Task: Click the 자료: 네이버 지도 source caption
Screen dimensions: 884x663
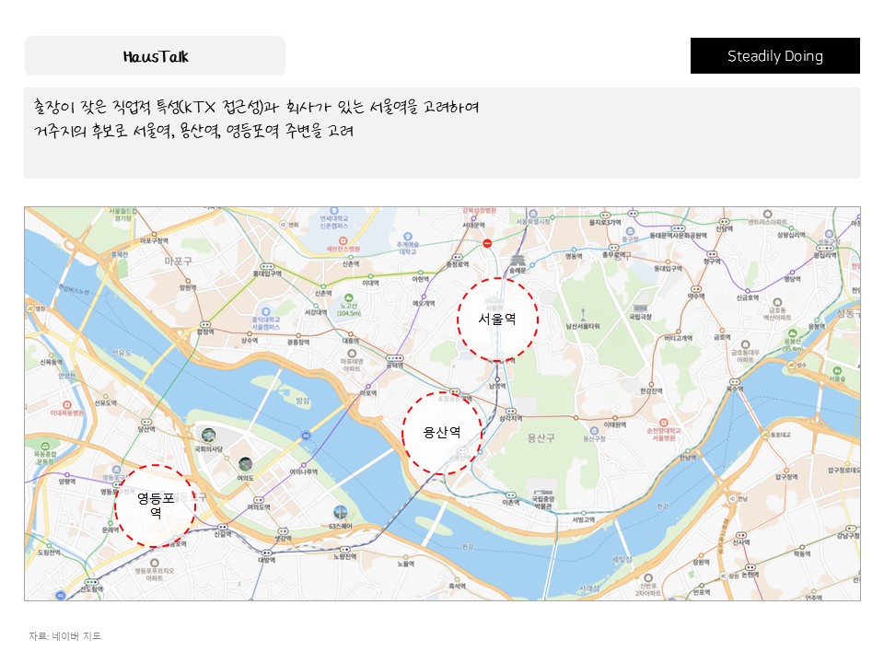Action: click(64, 636)
